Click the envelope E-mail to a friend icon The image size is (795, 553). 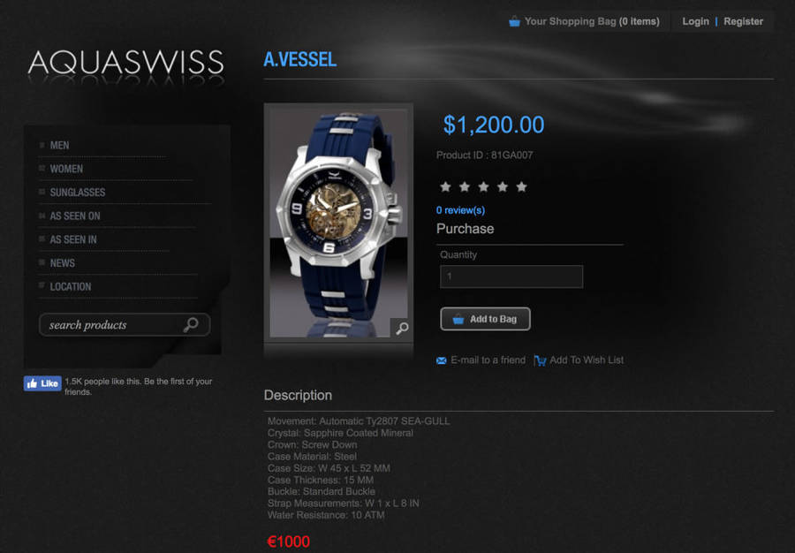[x=441, y=360]
